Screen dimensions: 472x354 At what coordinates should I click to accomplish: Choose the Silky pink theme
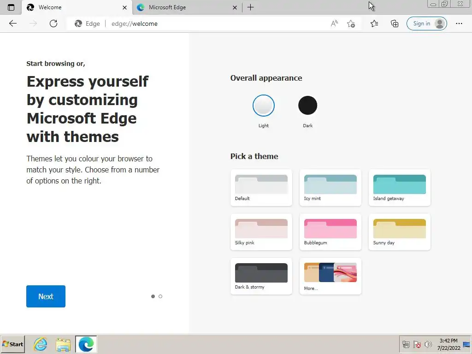click(x=261, y=232)
